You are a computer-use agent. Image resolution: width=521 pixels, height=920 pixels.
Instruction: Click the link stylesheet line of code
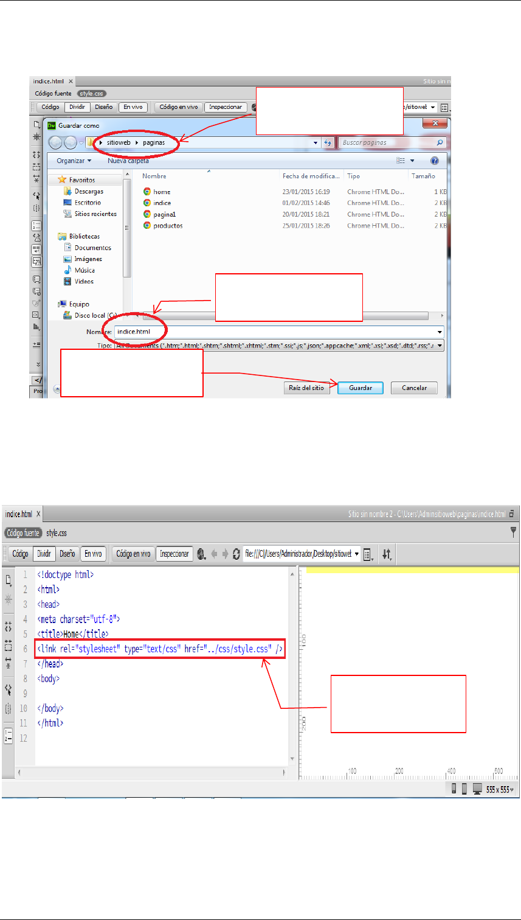[x=160, y=649]
